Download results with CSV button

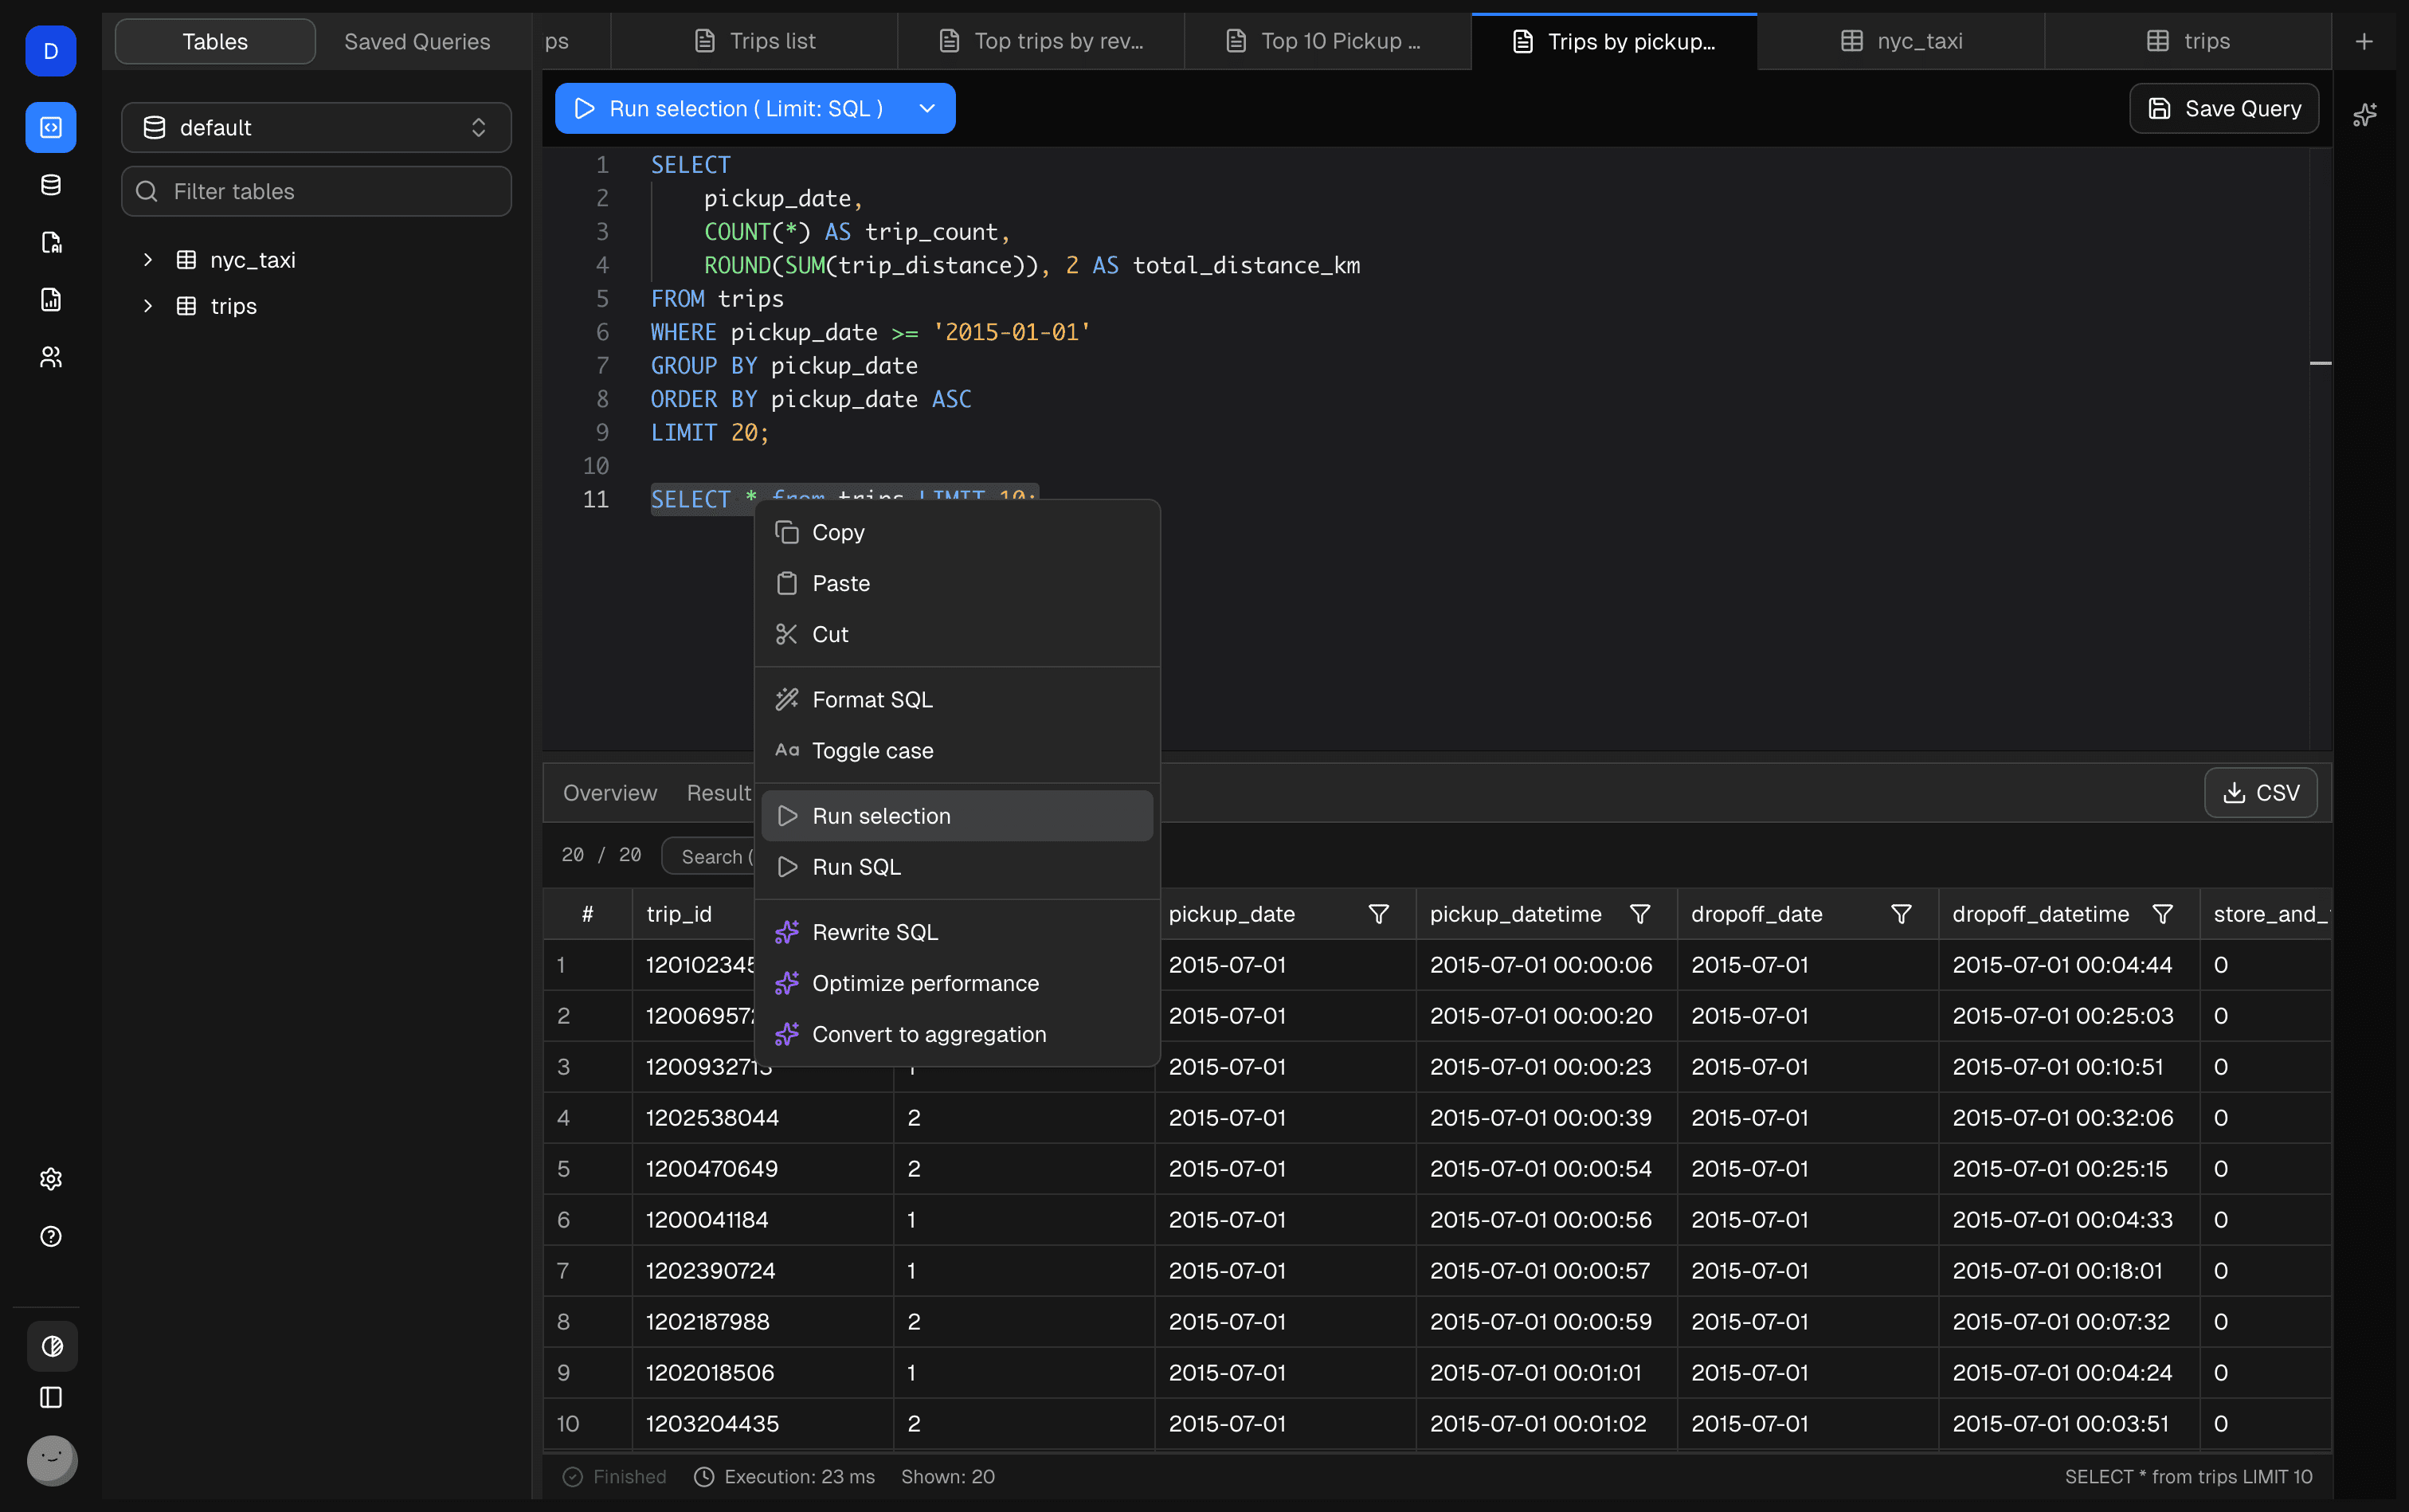(x=2261, y=793)
